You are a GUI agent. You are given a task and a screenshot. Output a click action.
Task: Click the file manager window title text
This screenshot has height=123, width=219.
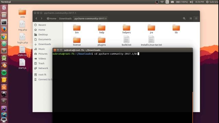pyautogui.click(x=60, y=13)
